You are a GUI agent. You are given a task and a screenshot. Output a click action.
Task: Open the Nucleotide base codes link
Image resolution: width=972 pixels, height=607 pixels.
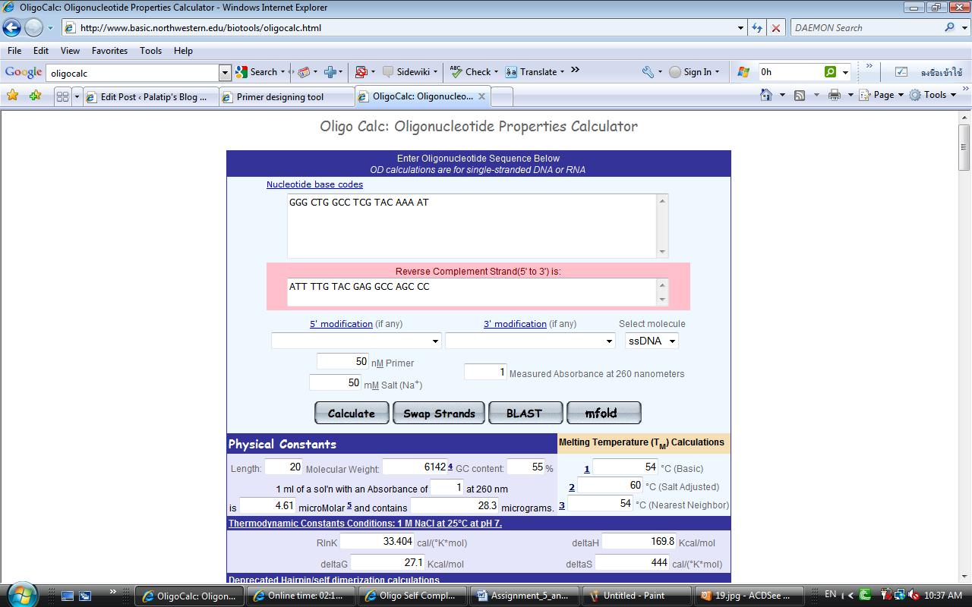coord(314,184)
